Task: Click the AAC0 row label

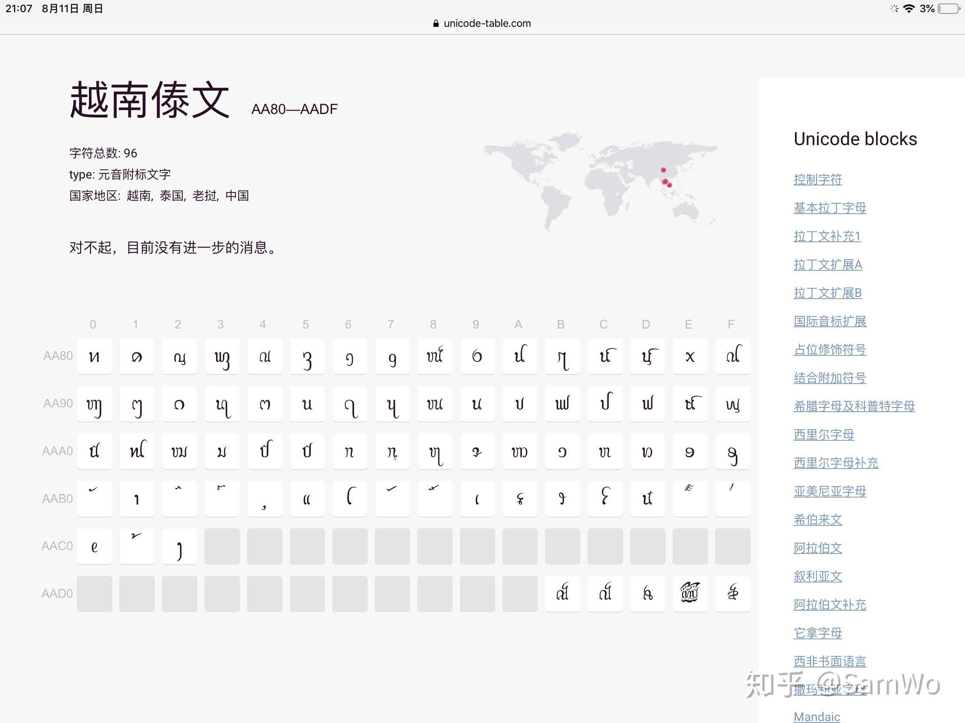Action: [57, 546]
